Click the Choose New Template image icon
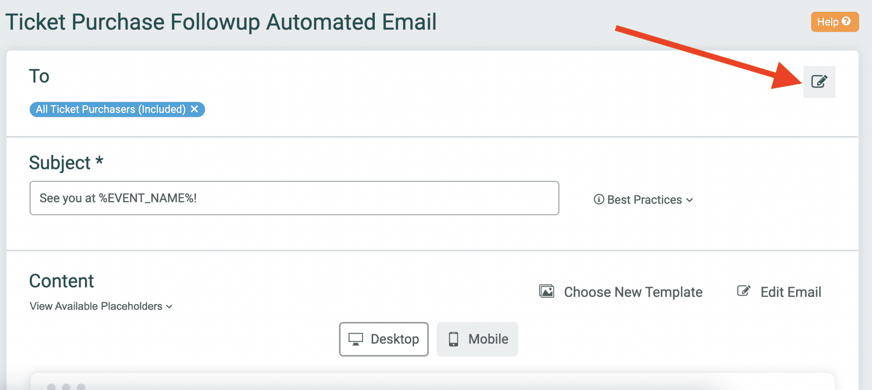 [547, 292]
